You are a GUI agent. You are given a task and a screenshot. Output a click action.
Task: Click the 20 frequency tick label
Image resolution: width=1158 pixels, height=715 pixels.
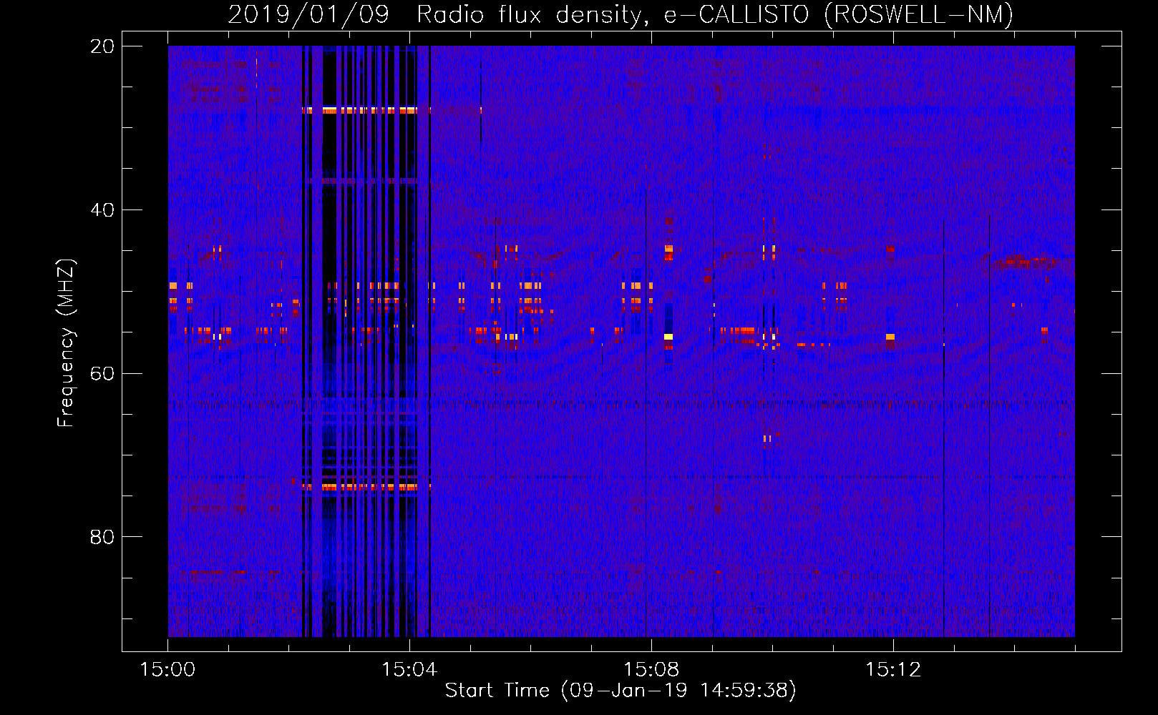102,46
